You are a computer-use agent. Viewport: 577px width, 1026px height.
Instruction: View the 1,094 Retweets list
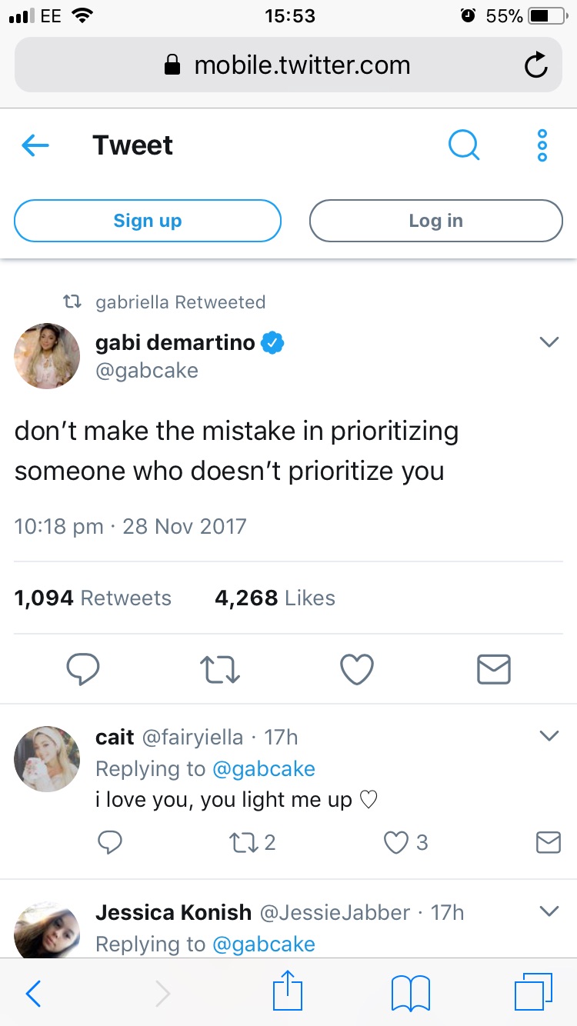click(93, 598)
